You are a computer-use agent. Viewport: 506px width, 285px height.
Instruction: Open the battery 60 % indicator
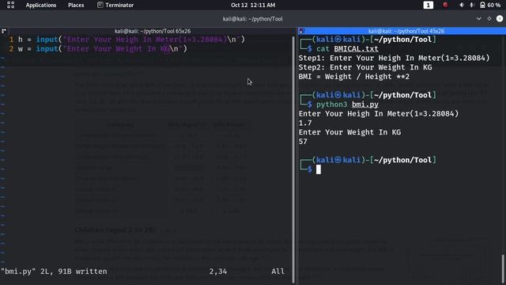coord(490,5)
